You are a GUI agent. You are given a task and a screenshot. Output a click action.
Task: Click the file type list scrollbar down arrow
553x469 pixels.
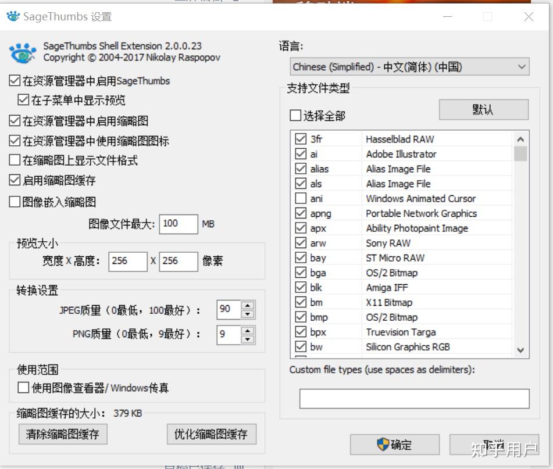pyautogui.click(x=519, y=349)
